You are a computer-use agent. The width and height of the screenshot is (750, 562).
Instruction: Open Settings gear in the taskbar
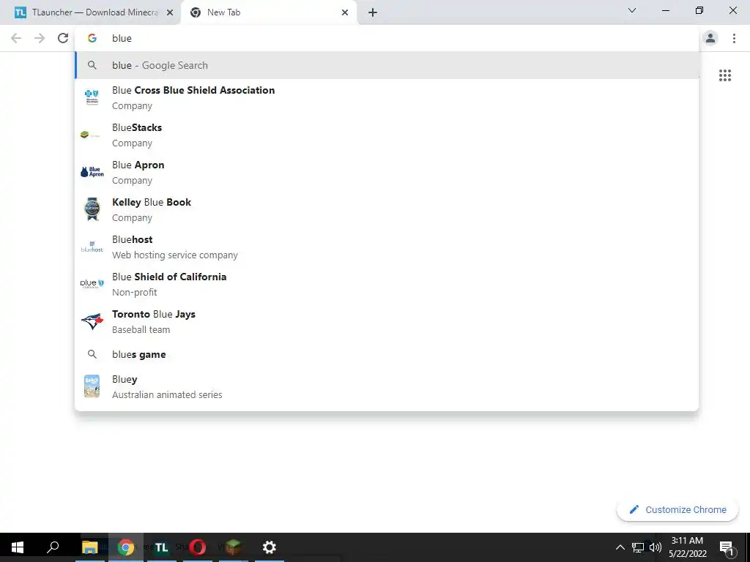(270, 547)
